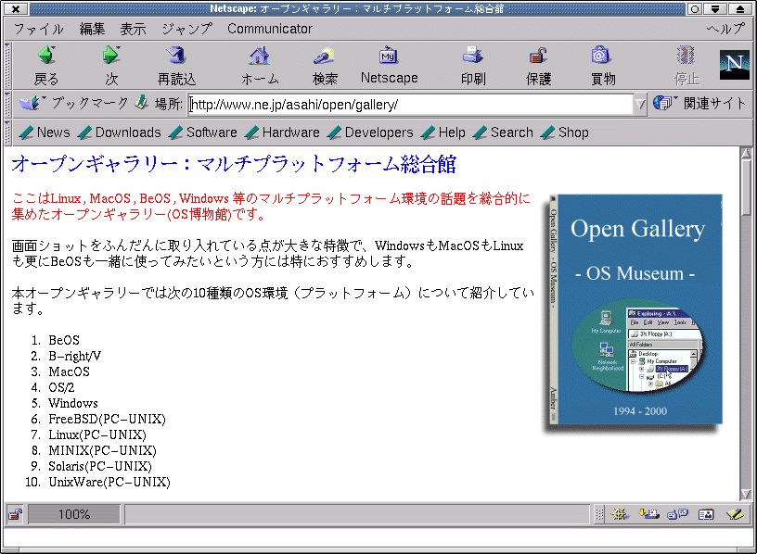The width and height of the screenshot is (757, 554).
Task: Click the vertical scrollbar thumb
Action: coord(747,188)
